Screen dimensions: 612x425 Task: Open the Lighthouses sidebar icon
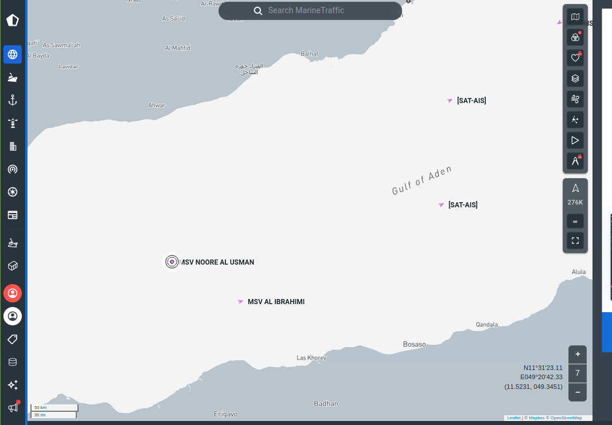click(13, 123)
